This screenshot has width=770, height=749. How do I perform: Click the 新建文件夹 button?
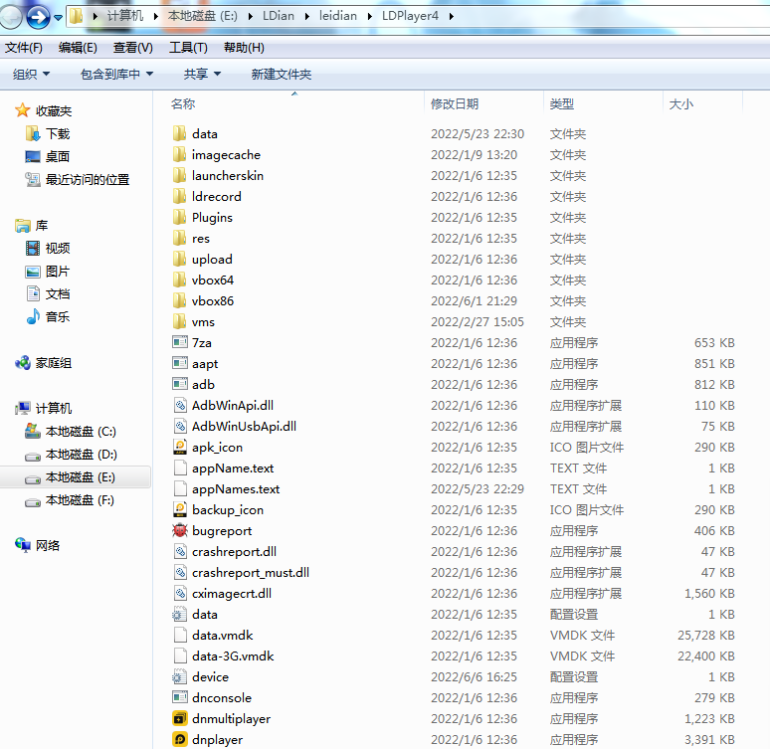click(x=281, y=74)
